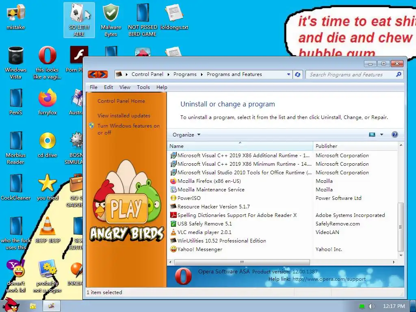Select Mozilla Firefox (x86 en-US) row
Screen dimensions: 416x312
(x=283, y=181)
